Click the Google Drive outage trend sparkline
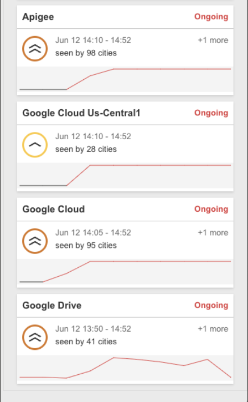 [125, 368]
